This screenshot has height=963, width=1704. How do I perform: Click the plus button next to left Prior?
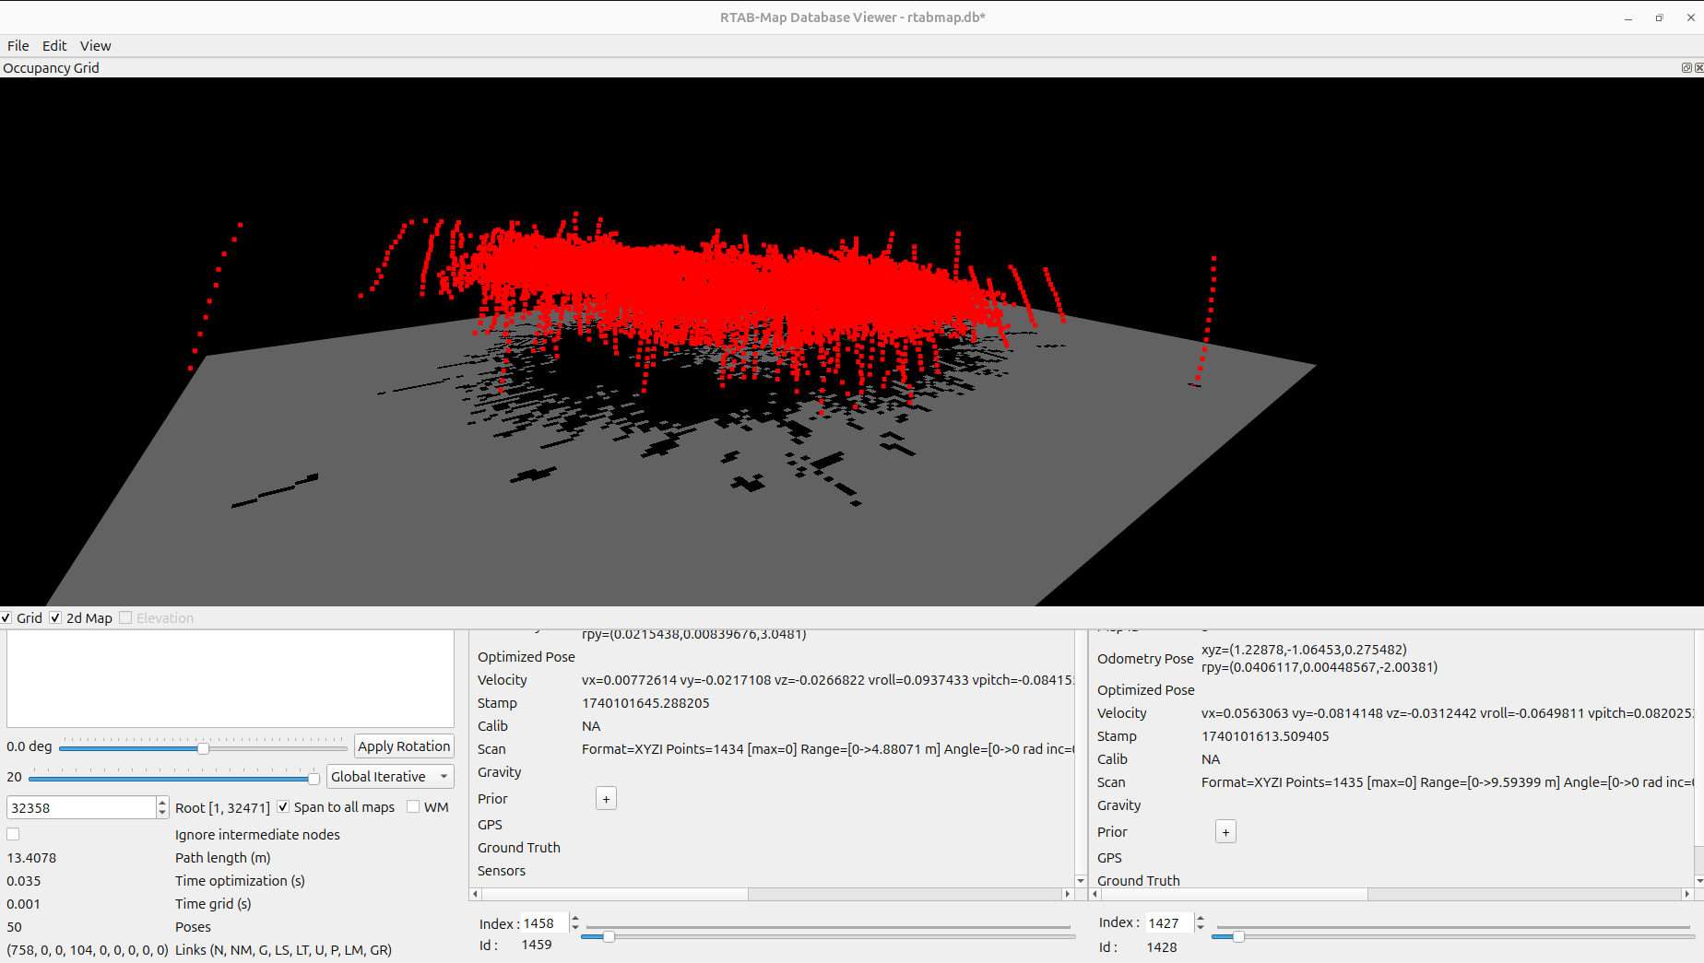tap(606, 799)
